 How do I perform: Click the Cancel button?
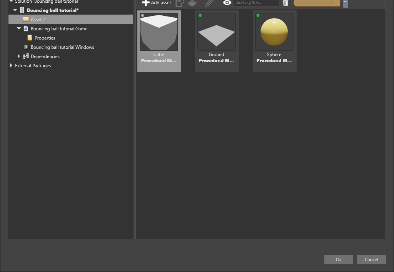point(371,259)
